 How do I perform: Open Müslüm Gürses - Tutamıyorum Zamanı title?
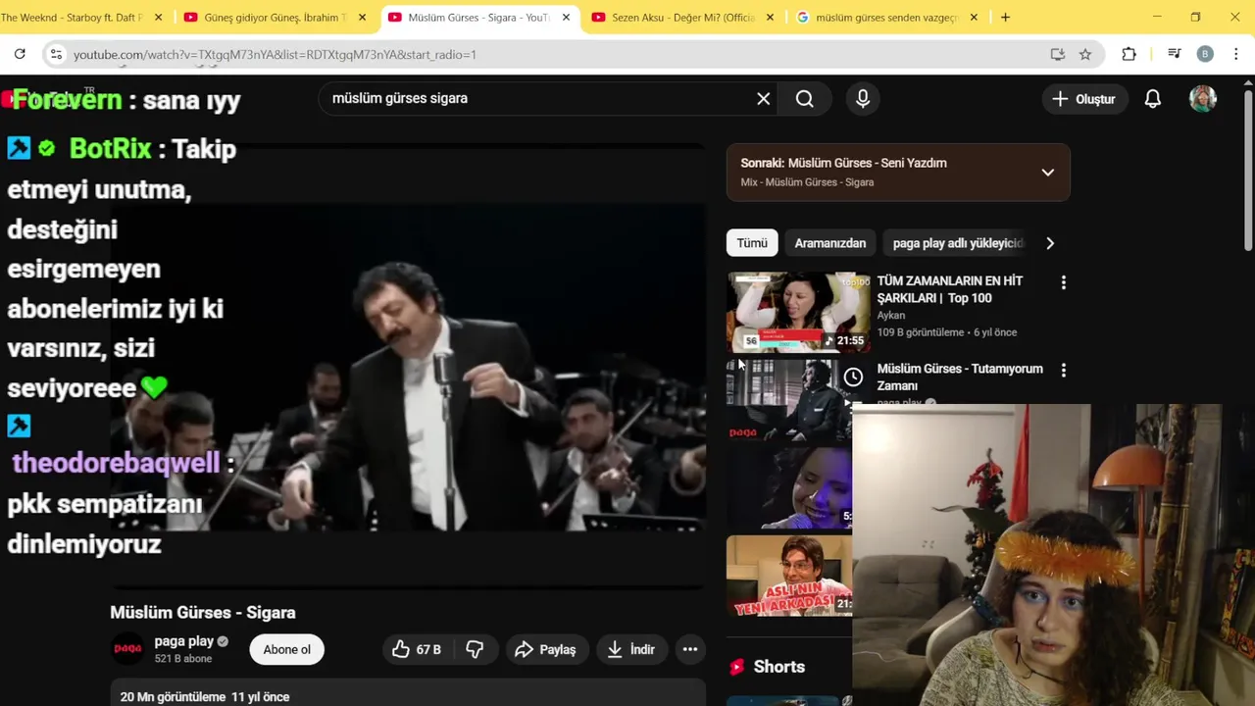coord(960,377)
